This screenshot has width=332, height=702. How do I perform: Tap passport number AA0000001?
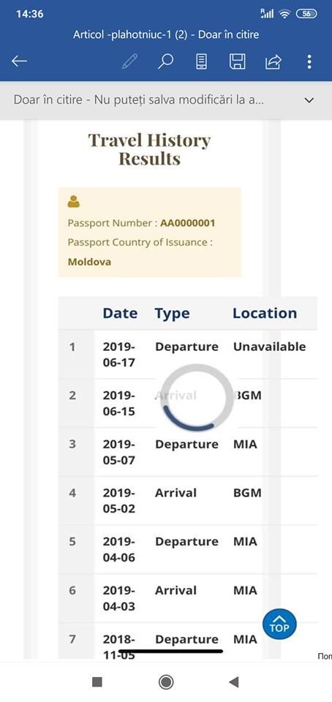coord(187,223)
